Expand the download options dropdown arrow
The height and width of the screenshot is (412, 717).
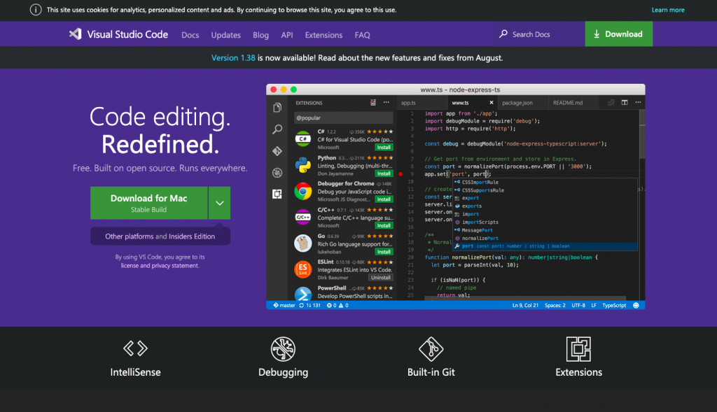[x=219, y=203]
